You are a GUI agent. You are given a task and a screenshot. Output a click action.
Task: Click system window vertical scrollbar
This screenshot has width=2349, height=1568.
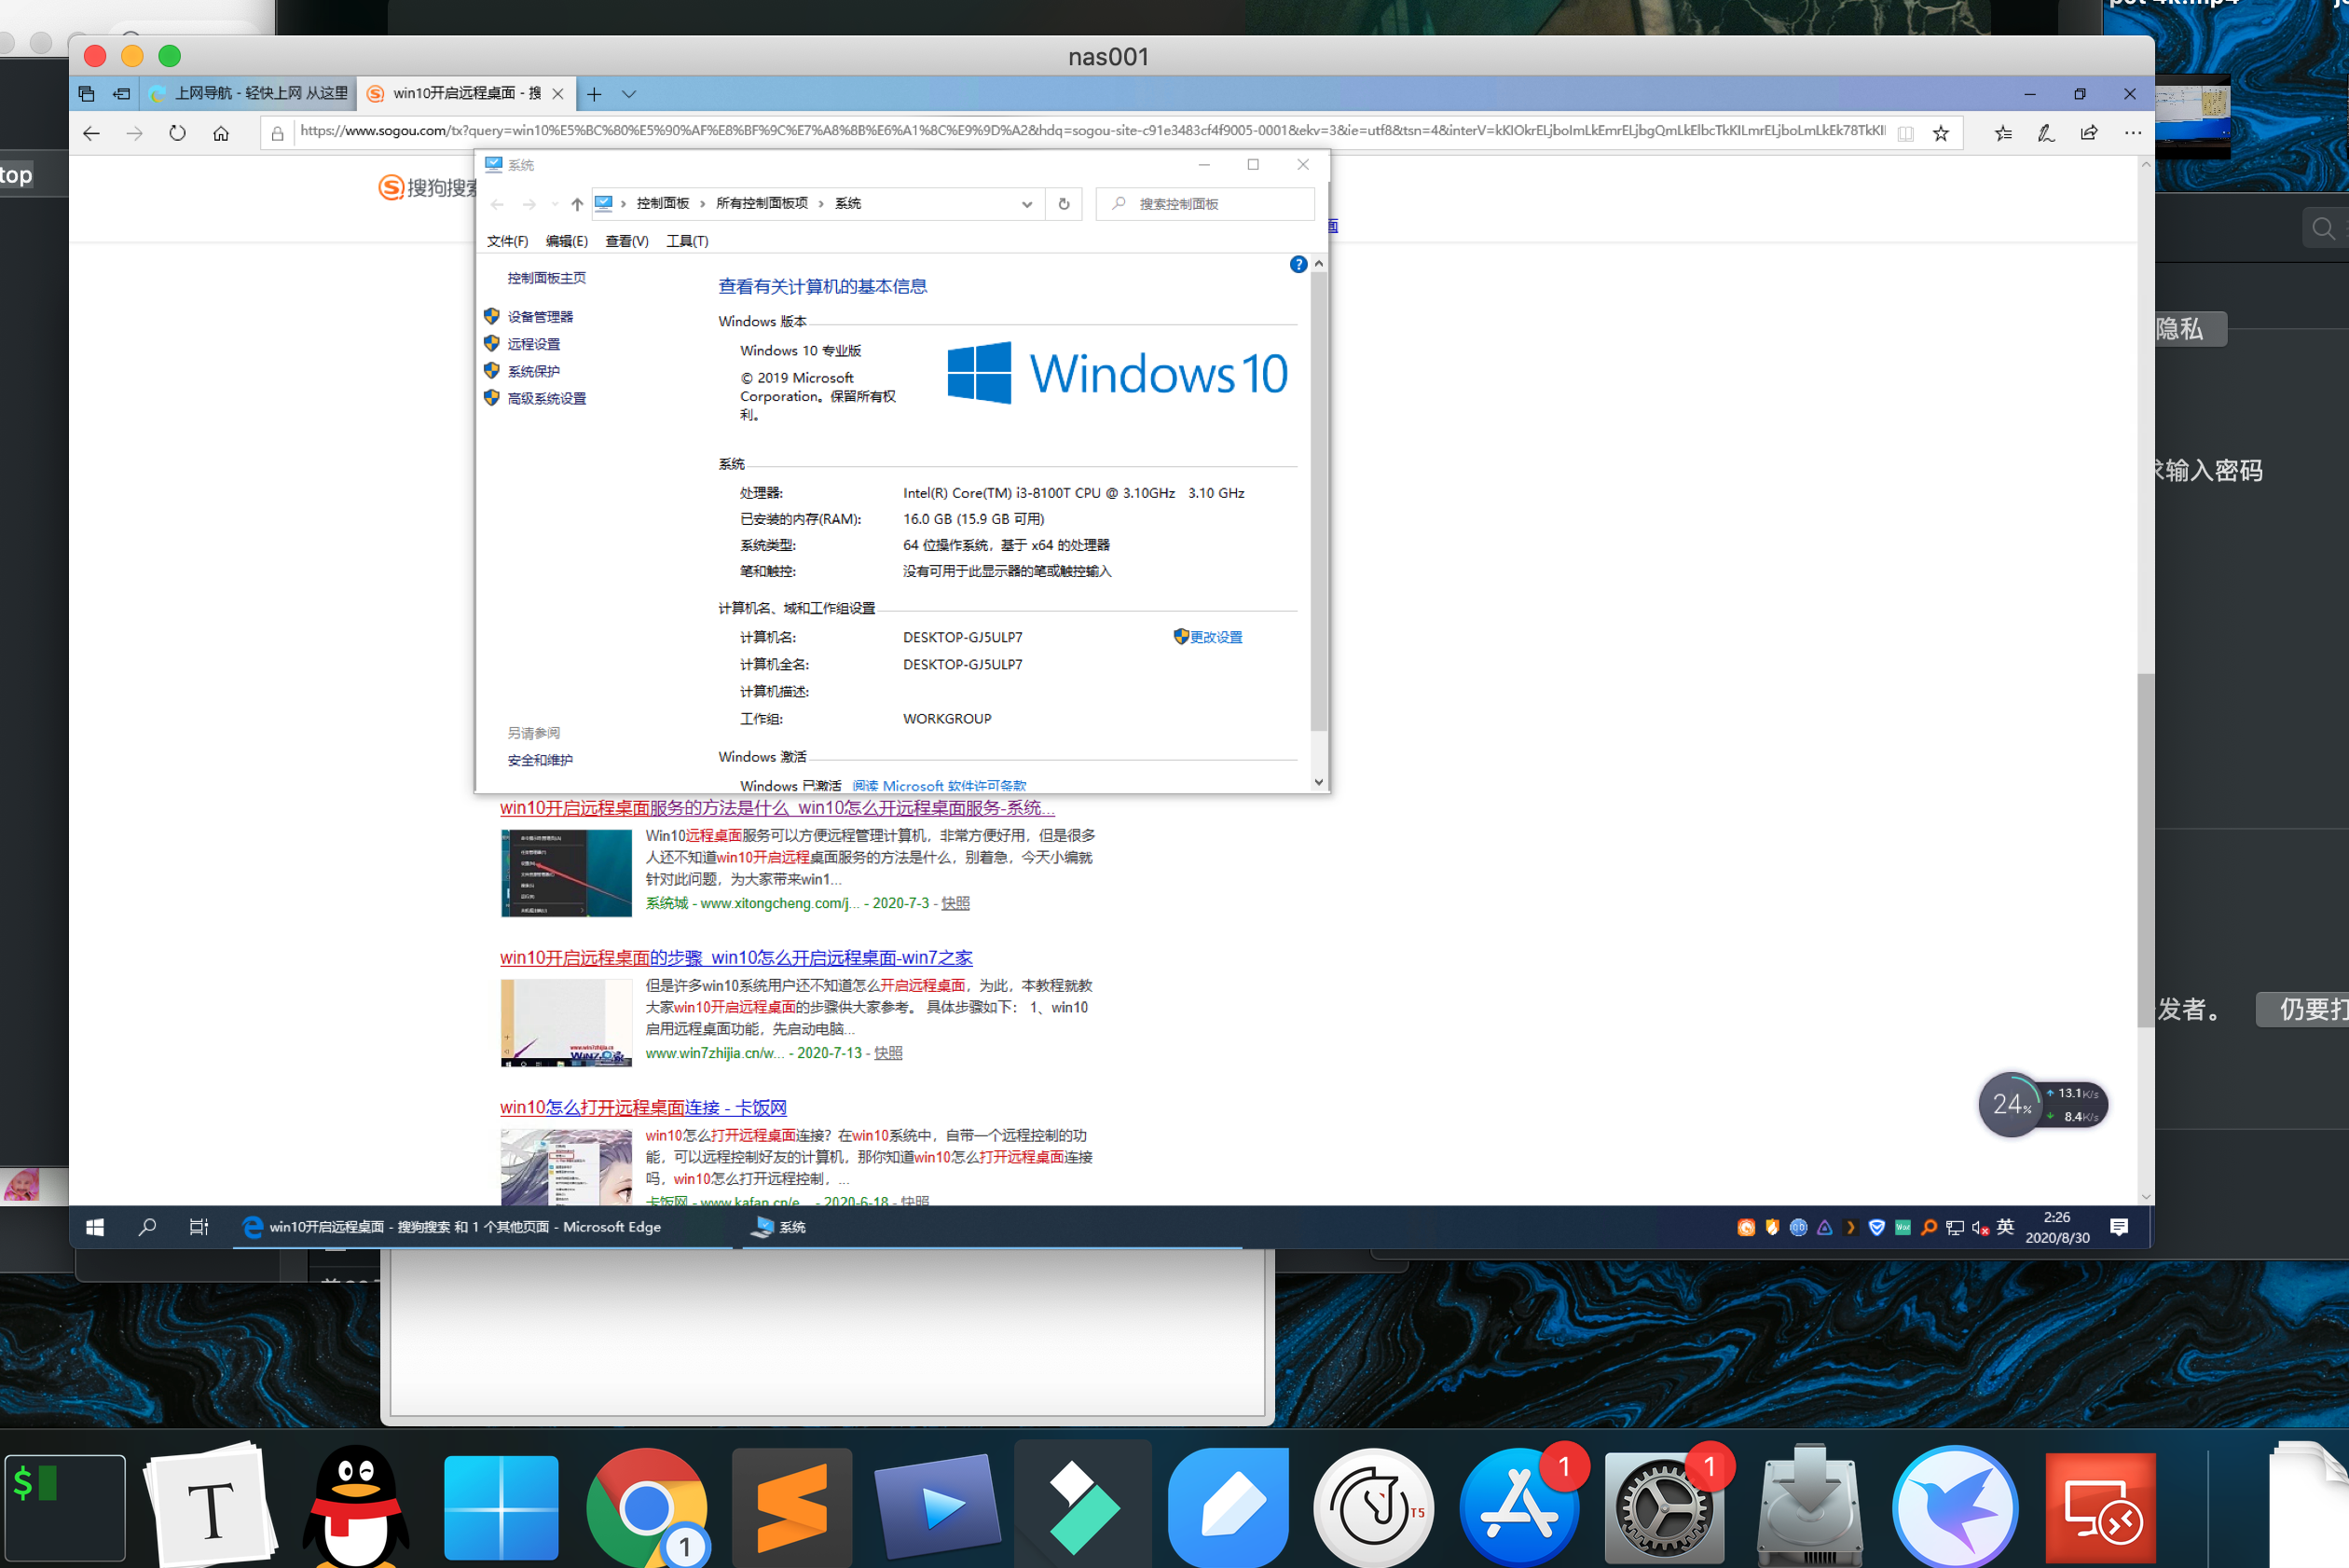pos(1319,500)
